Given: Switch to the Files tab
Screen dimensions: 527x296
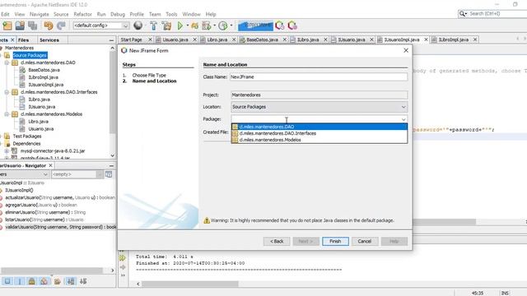Looking at the screenshot, I should point(23,40).
